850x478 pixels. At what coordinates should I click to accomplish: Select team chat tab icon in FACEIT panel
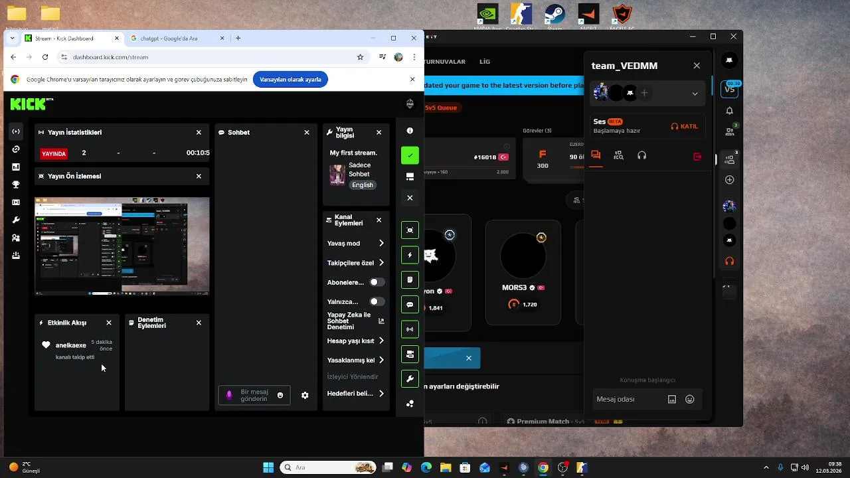[x=596, y=155]
